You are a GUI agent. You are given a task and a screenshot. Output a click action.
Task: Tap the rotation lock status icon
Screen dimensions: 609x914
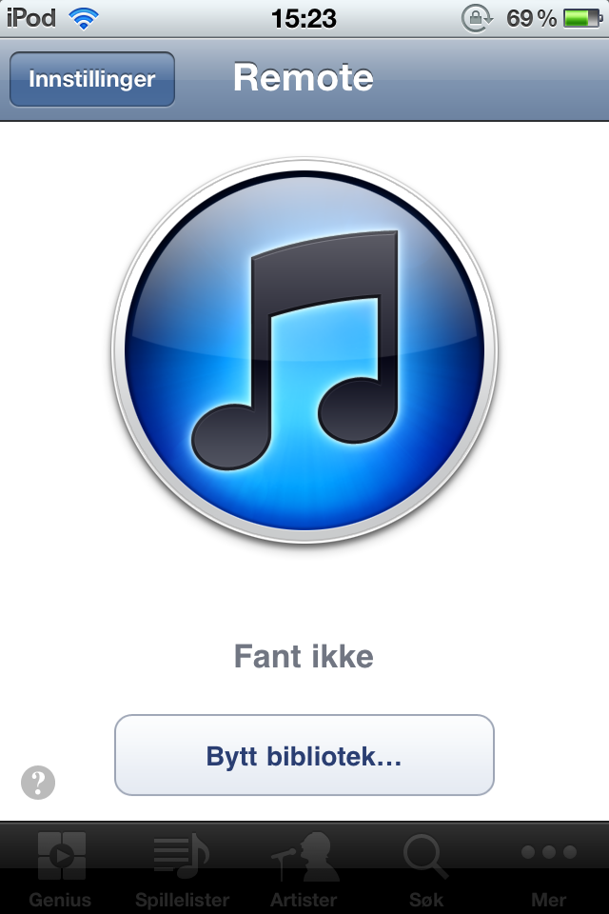[477, 19]
